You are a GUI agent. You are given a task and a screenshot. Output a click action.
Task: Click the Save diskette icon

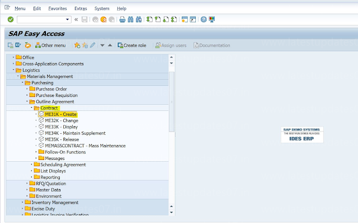click(84, 20)
